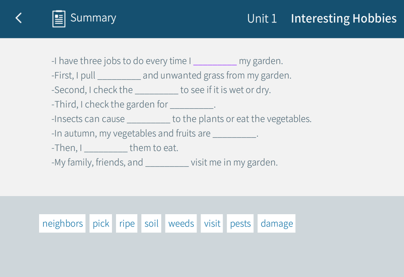Click the blank after 'fruits are'
404x277 pixels.
coord(234,134)
